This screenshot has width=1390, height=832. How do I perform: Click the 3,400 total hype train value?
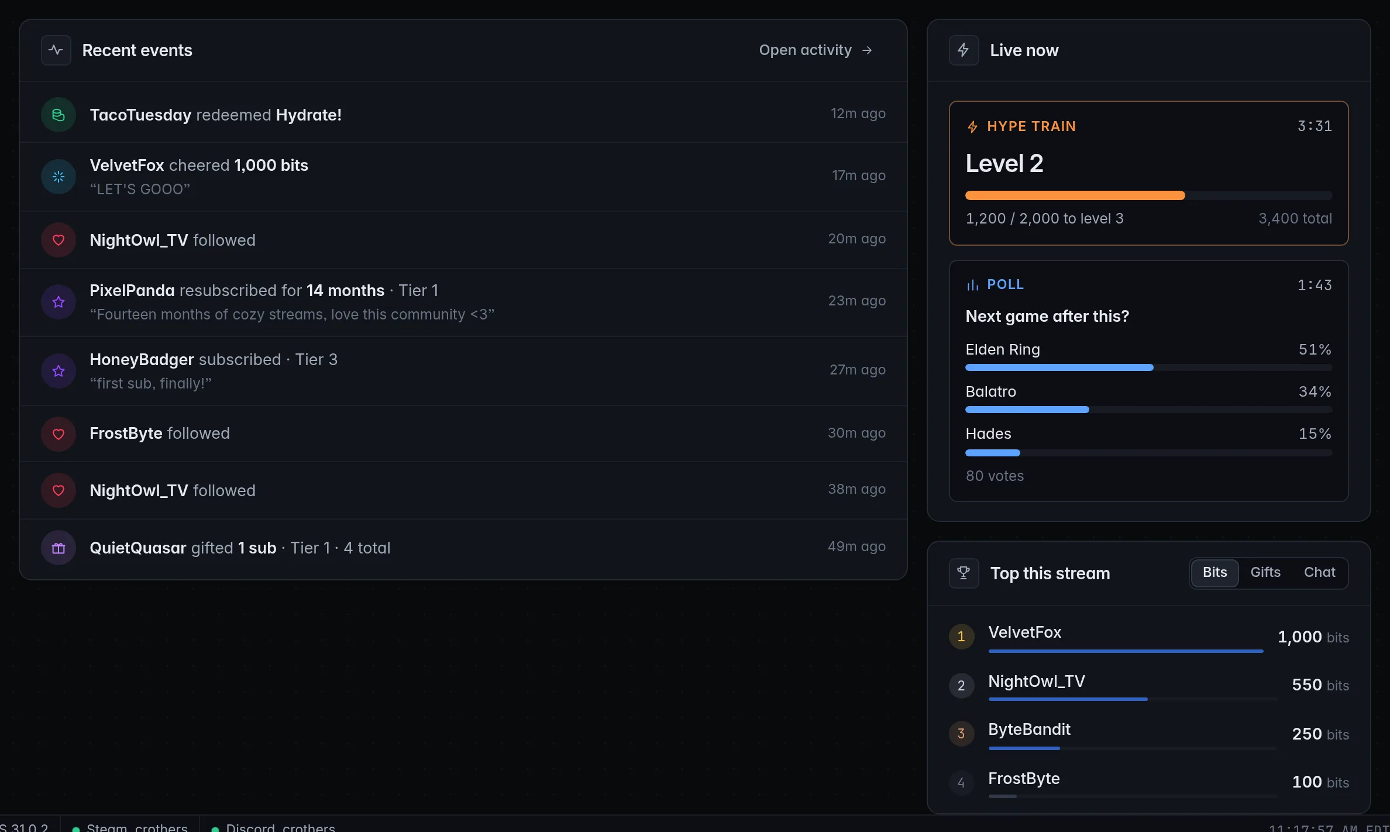coord(1295,218)
